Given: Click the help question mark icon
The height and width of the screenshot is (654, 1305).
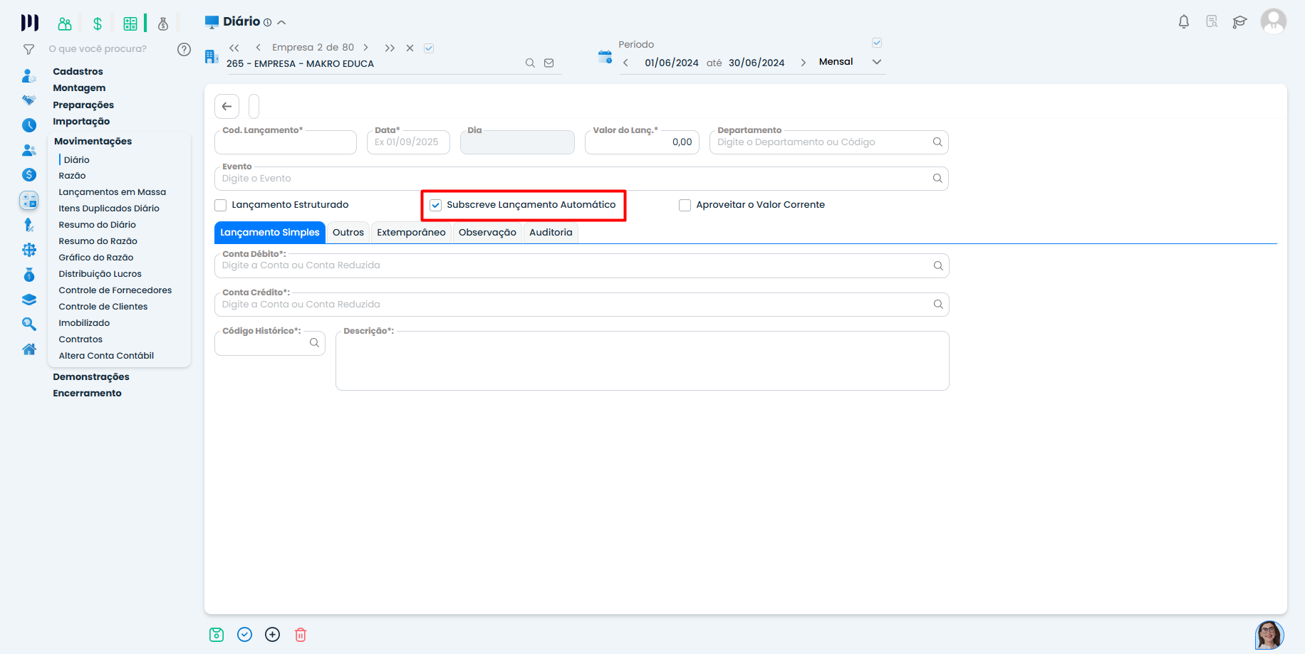Looking at the screenshot, I should click(x=184, y=49).
